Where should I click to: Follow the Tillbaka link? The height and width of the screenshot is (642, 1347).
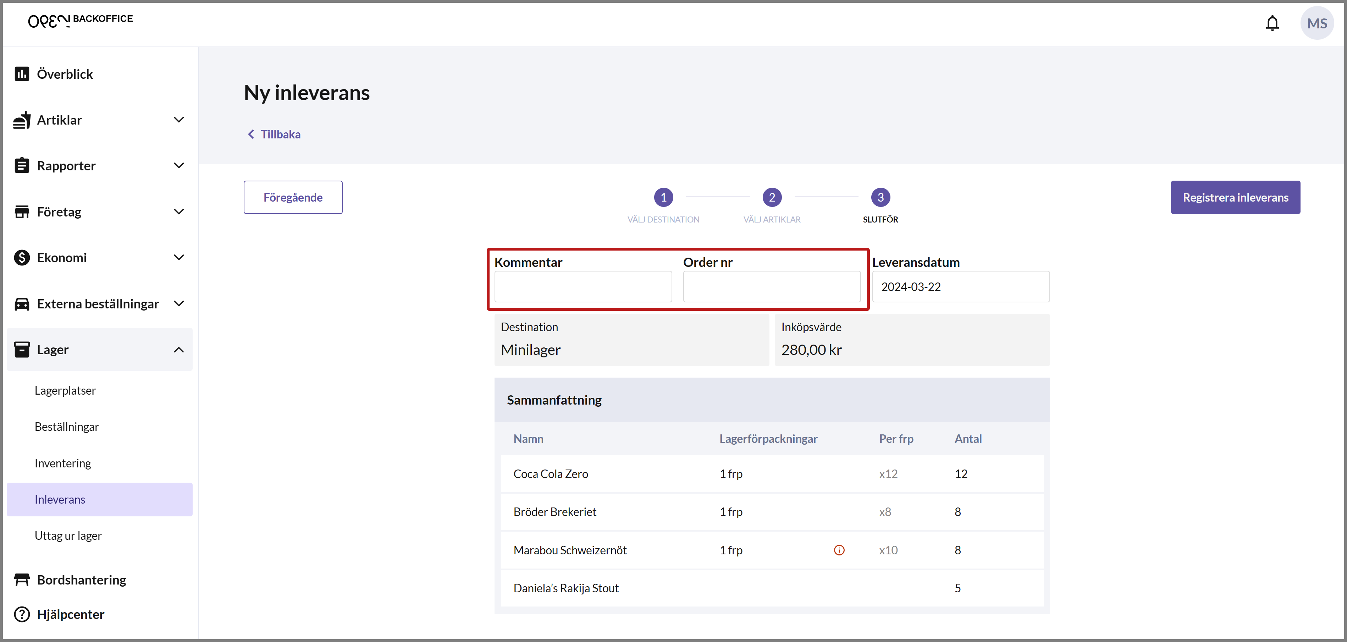280,135
